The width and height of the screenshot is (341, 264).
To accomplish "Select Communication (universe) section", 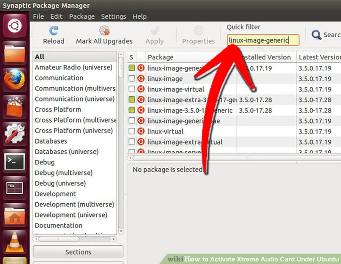I will 74,99.
